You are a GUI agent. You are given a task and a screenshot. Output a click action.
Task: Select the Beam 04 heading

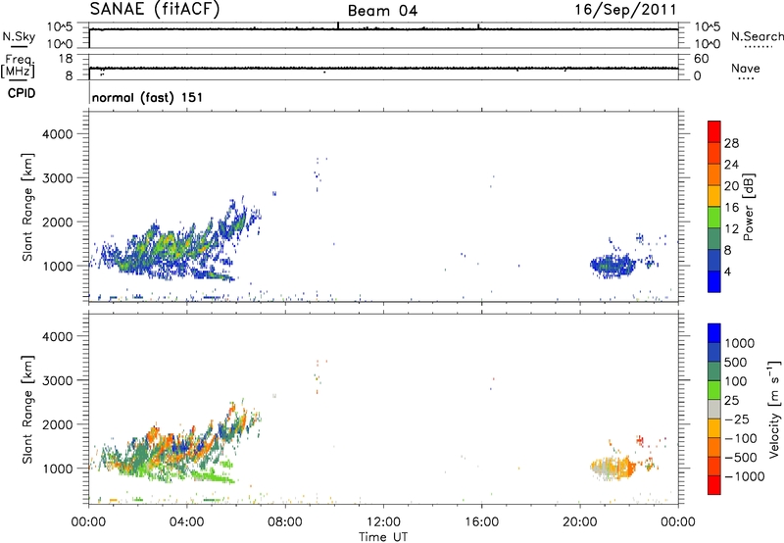coord(382,11)
